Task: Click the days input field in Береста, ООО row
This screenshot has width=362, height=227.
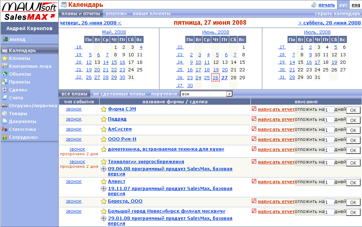Action: (x=329, y=202)
